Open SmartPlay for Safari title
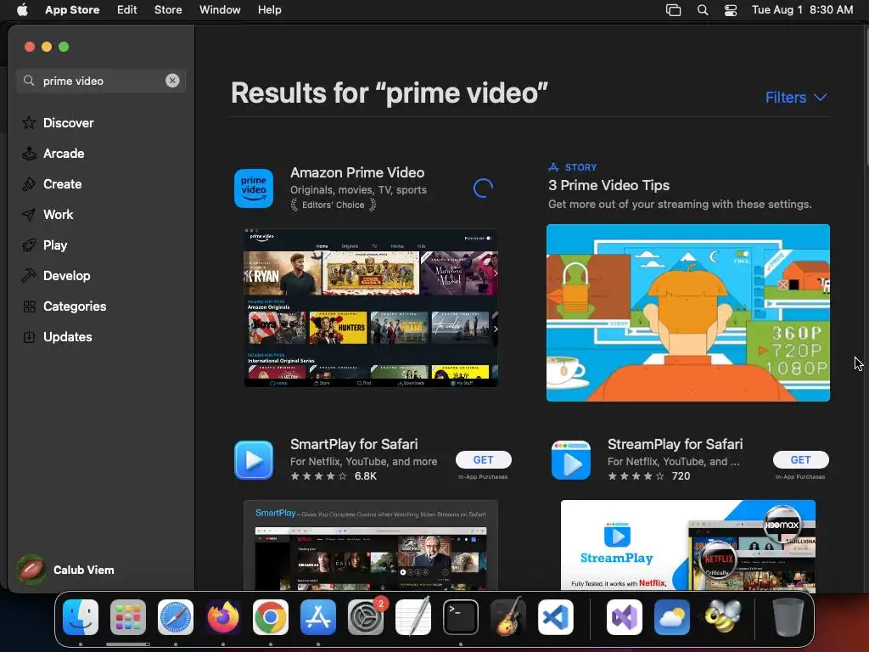The image size is (869, 652). click(x=354, y=444)
